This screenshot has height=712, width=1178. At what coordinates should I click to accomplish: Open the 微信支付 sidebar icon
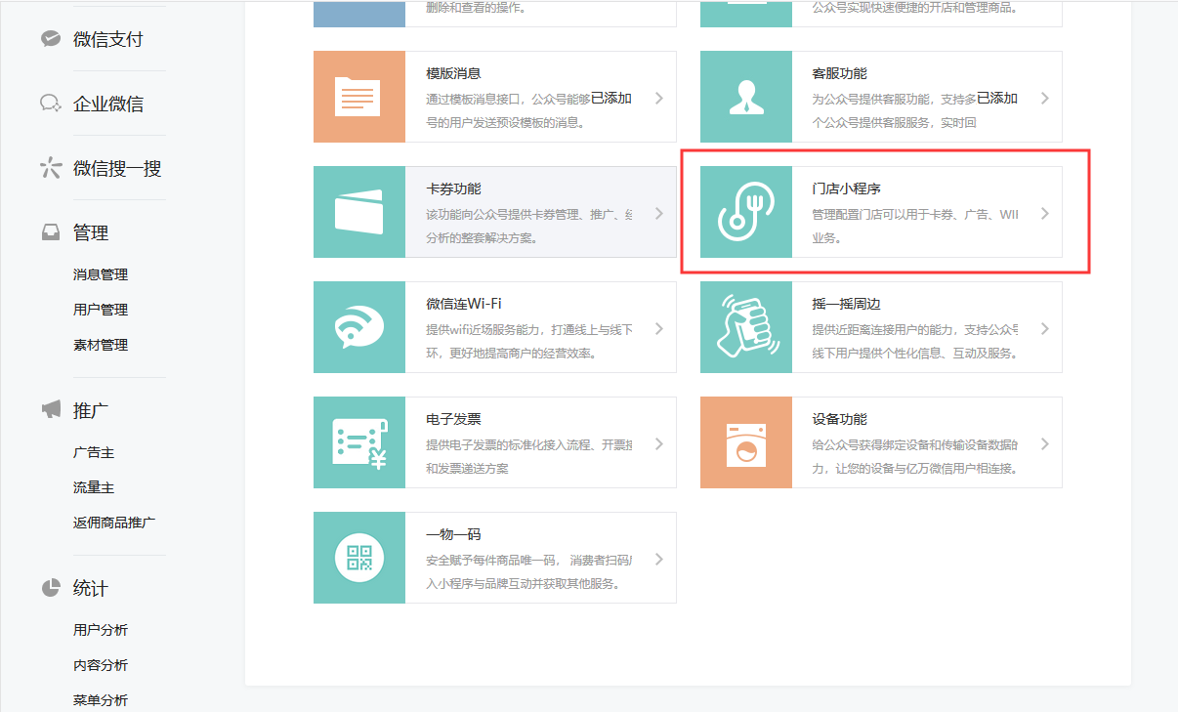(50, 39)
